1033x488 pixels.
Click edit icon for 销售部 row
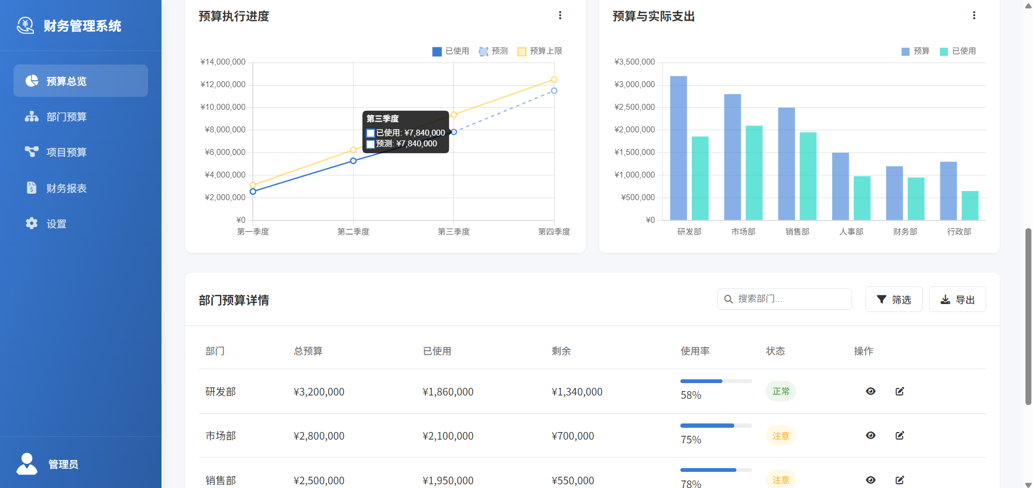[x=900, y=480]
